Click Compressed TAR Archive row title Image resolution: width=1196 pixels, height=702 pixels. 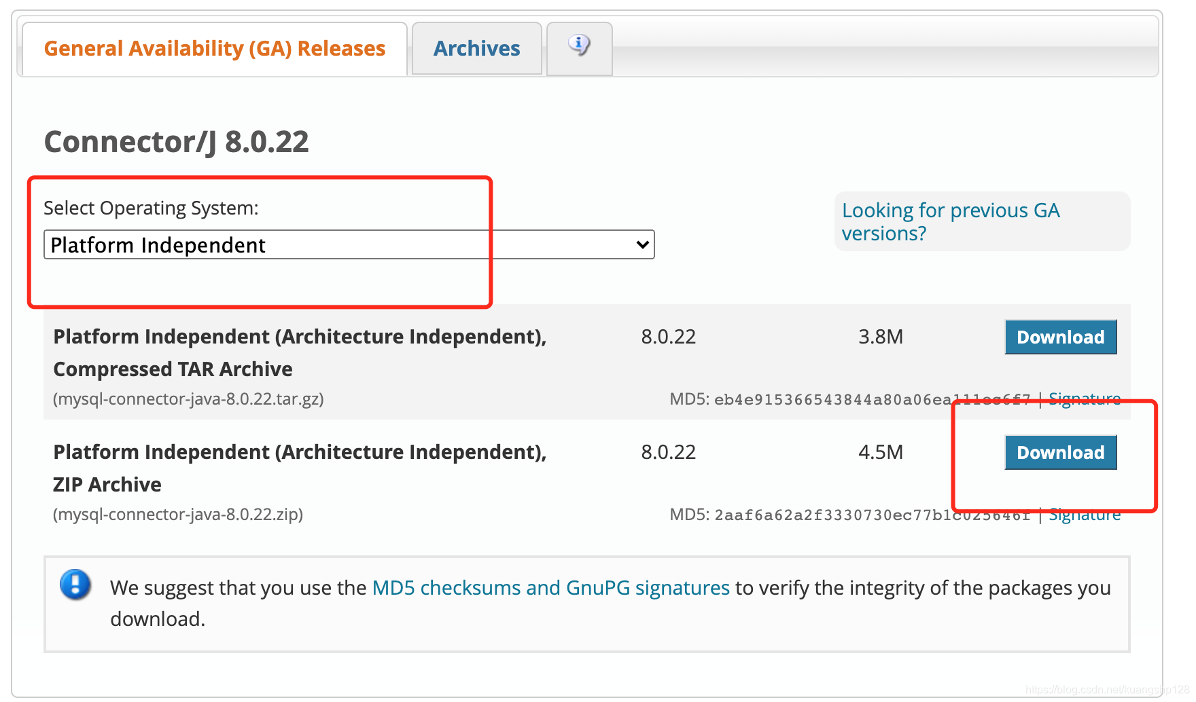[x=300, y=352]
